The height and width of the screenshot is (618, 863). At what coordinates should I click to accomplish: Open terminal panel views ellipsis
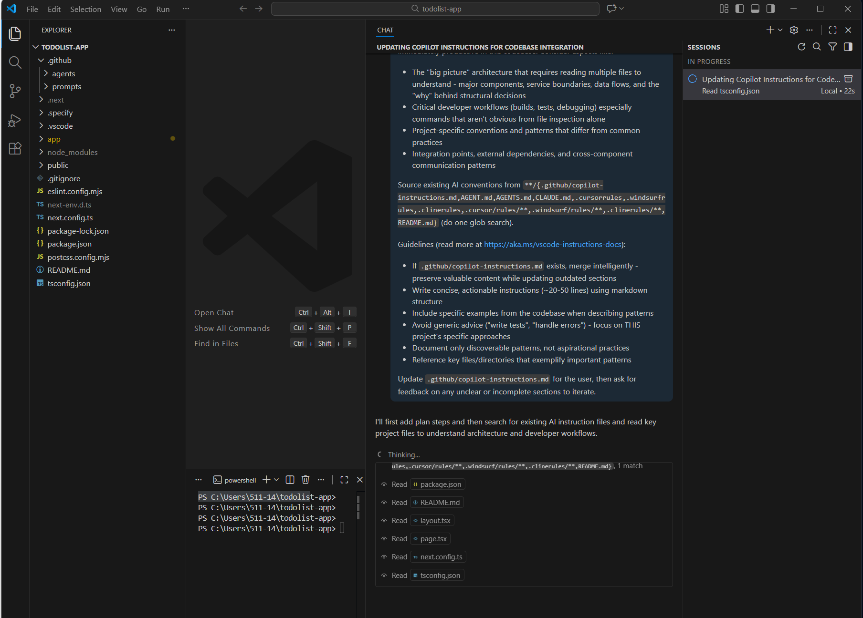[199, 480]
